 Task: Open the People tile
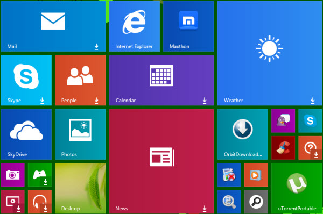coord(80,80)
